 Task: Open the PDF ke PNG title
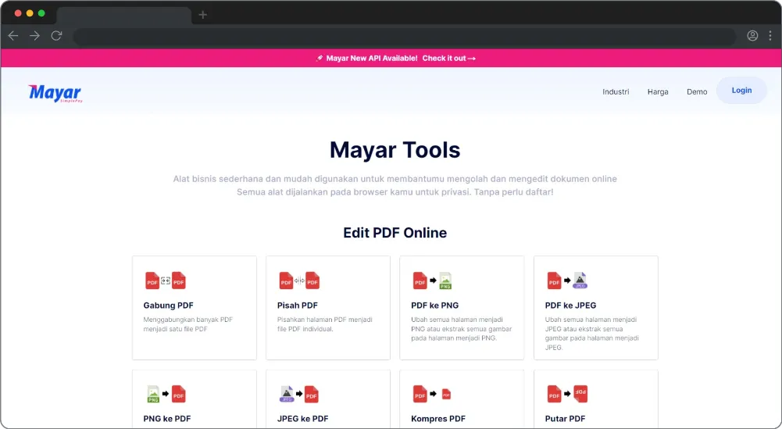pyautogui.click(x=434, y=306)
